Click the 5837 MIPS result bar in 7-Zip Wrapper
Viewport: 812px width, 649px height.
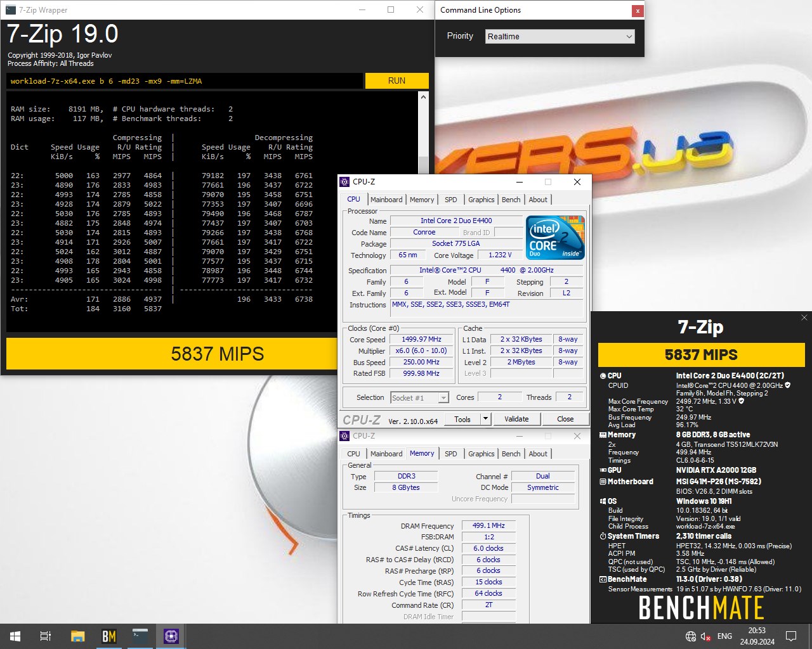point(172,354)
